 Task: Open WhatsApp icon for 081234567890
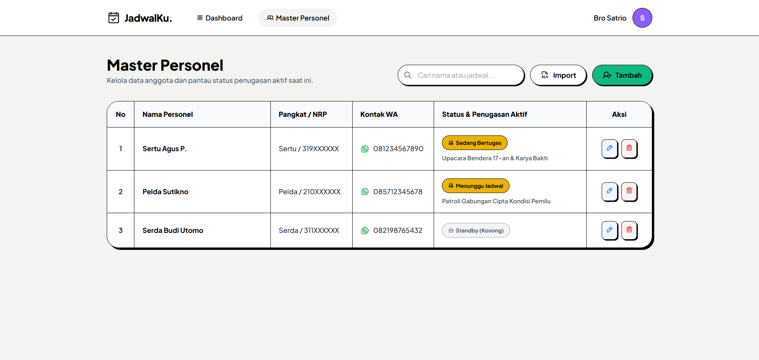[x=365, y=149]
